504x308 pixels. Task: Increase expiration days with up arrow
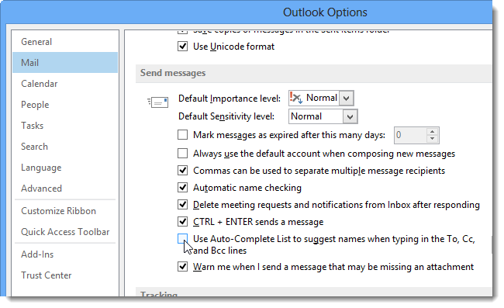[x=433, y=131]
